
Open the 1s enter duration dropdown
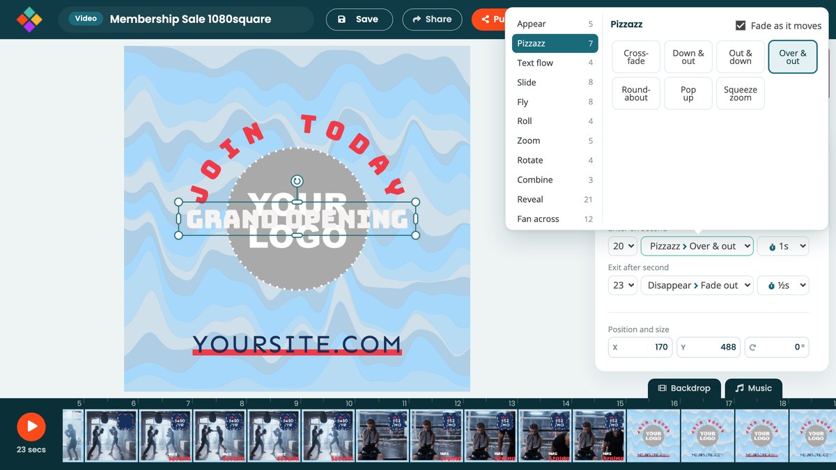783,246
